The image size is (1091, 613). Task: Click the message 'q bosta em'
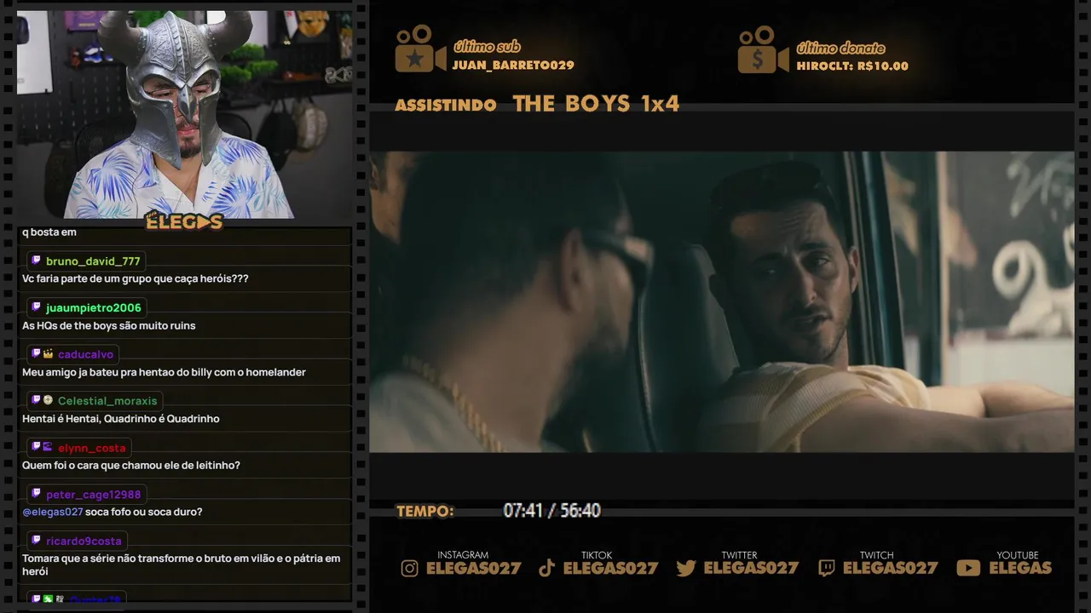(49, 232)
